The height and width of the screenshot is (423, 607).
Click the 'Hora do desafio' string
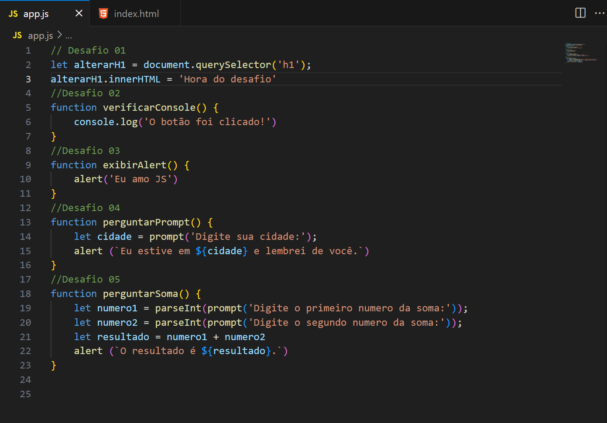pyautogui.click(x=227, y=79)
